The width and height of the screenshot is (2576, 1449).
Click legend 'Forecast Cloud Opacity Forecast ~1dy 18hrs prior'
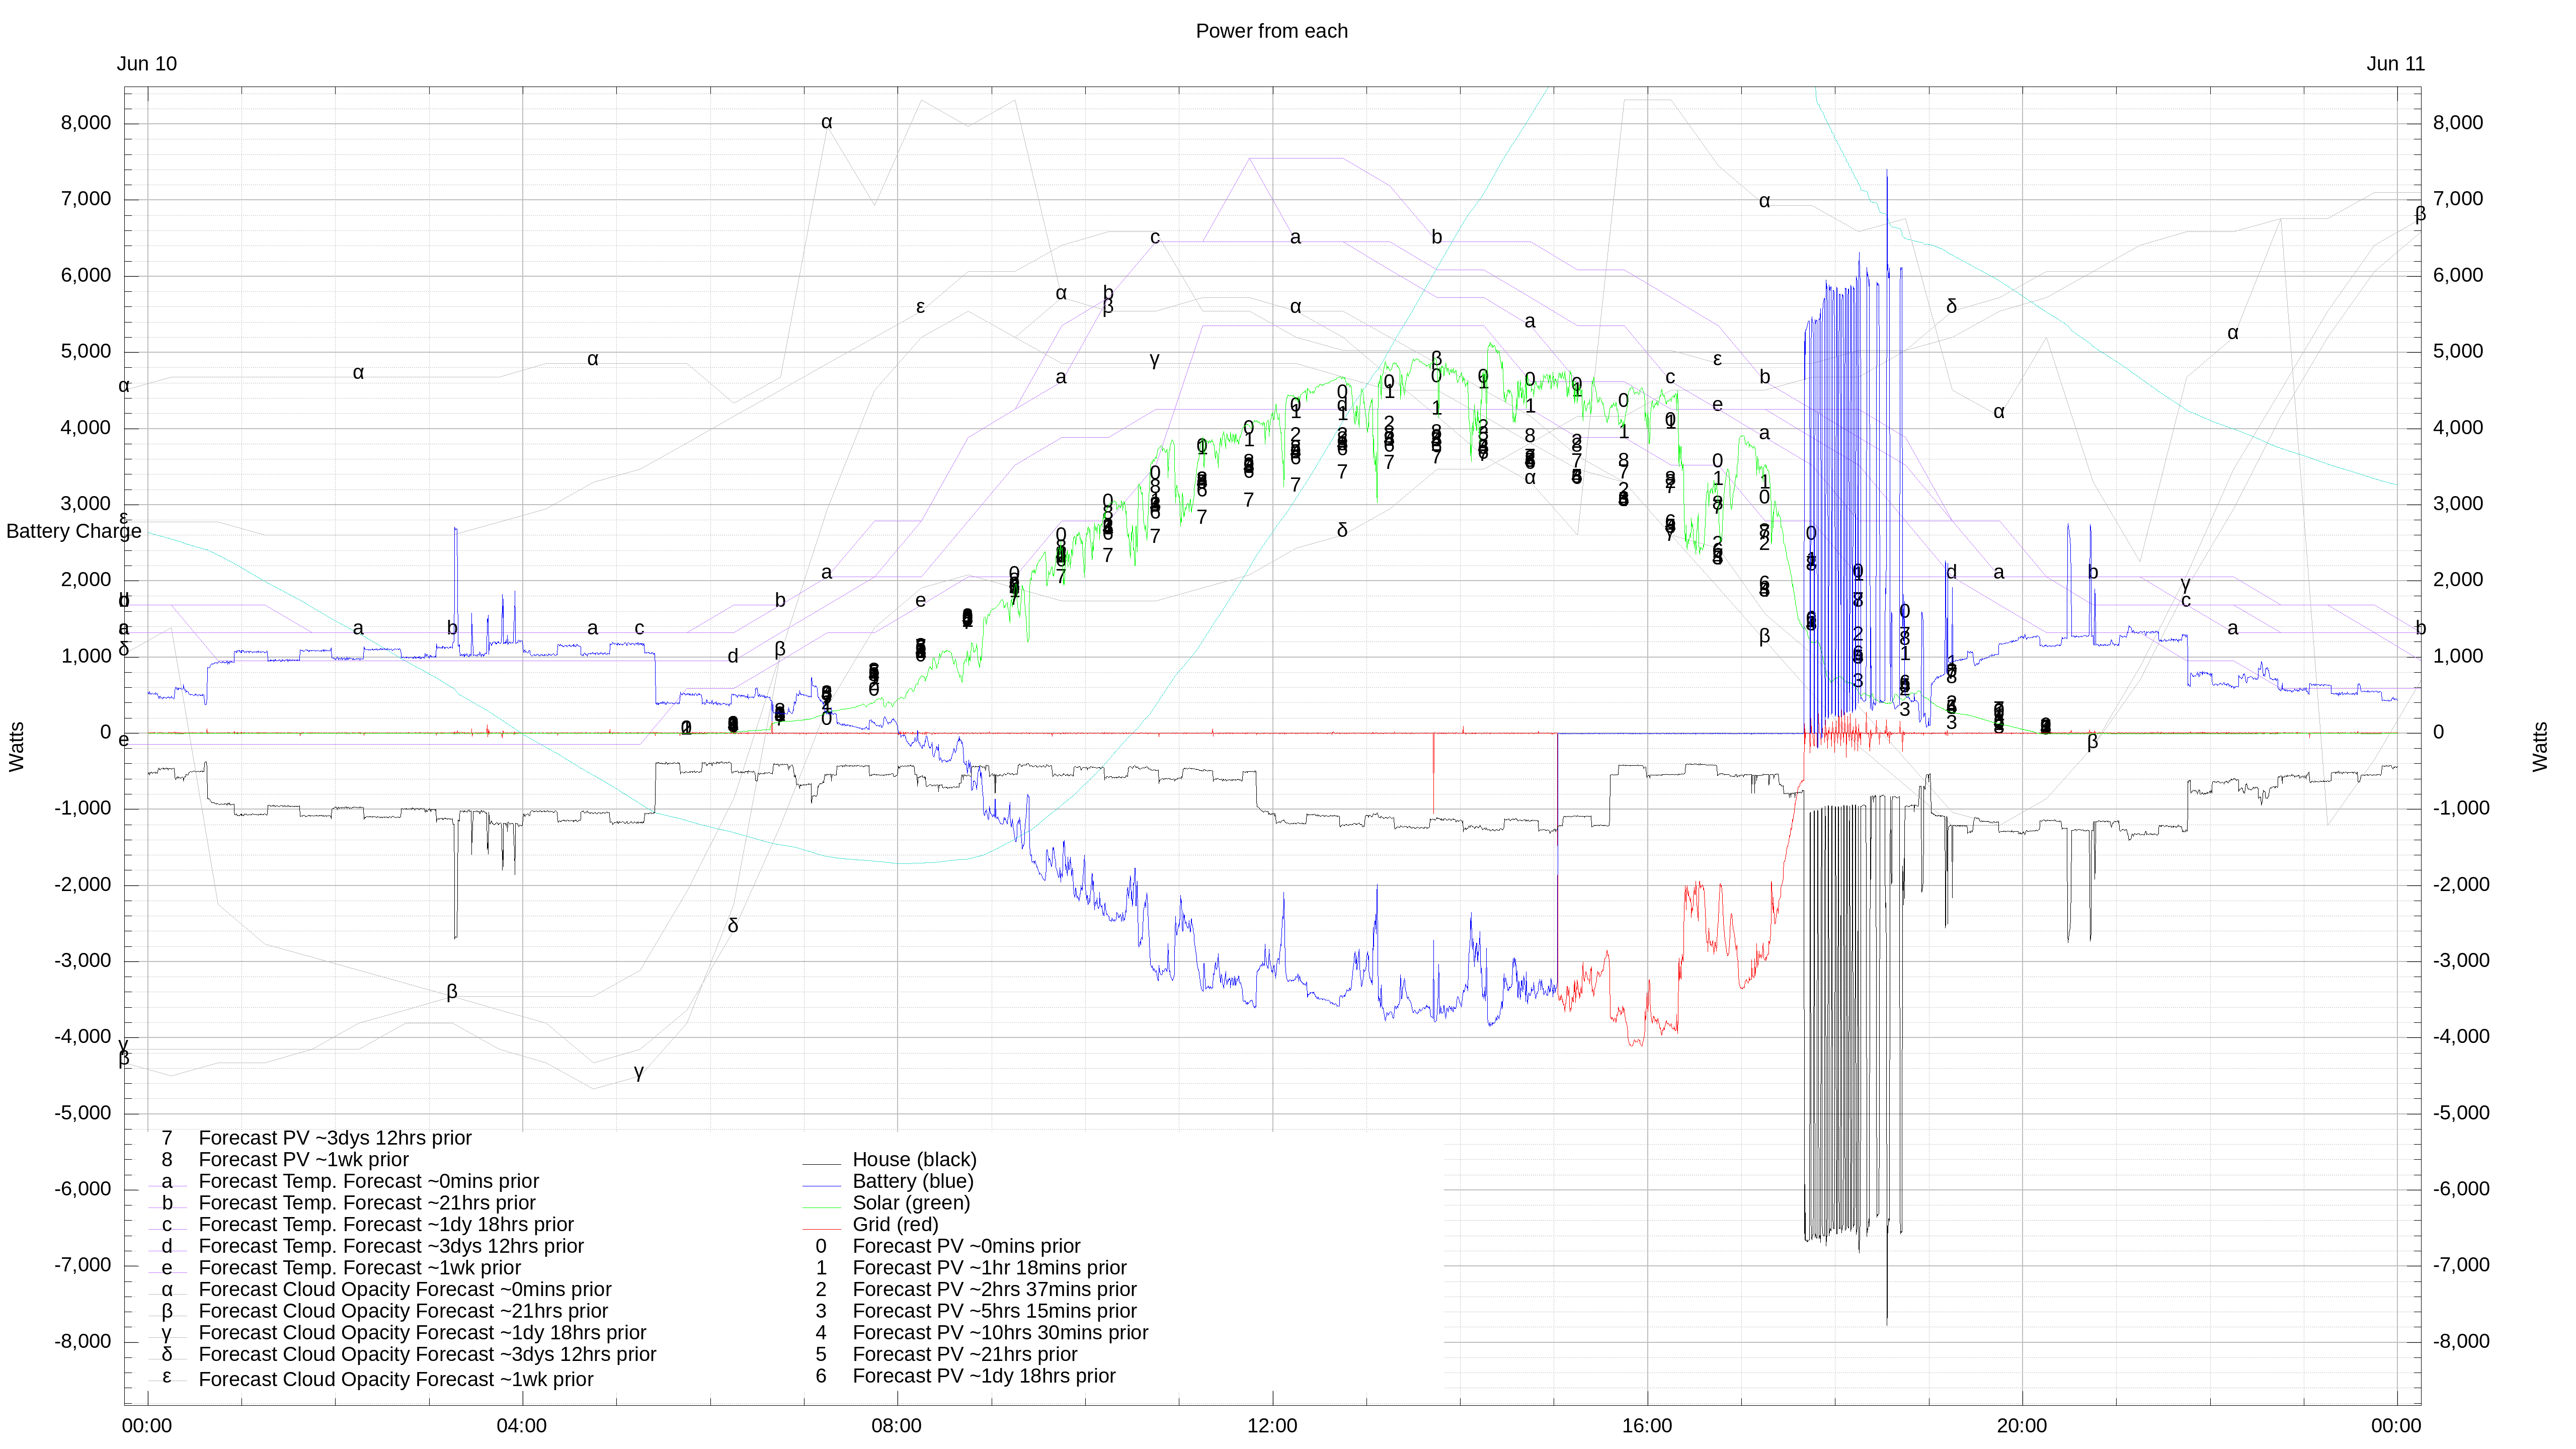click(x=422, y=1333)
